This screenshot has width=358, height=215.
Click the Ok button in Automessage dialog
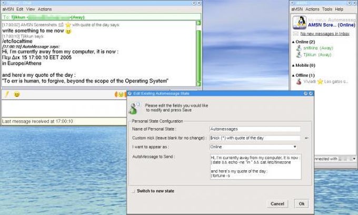click(302, 203)
